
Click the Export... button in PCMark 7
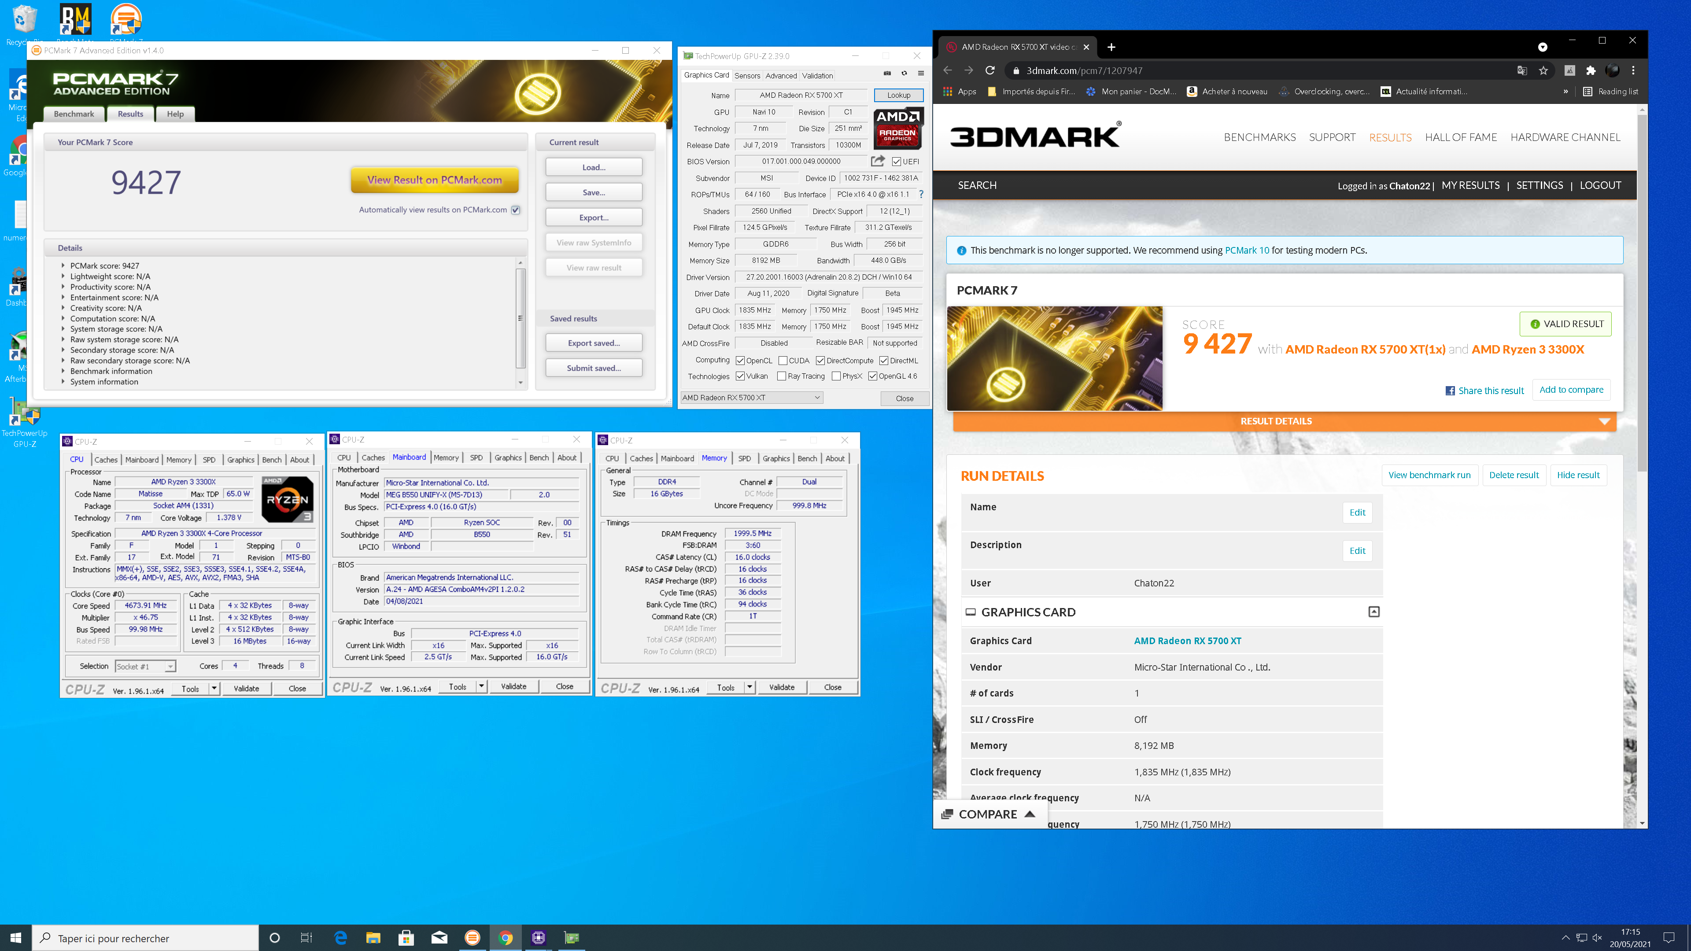(594, 217)
